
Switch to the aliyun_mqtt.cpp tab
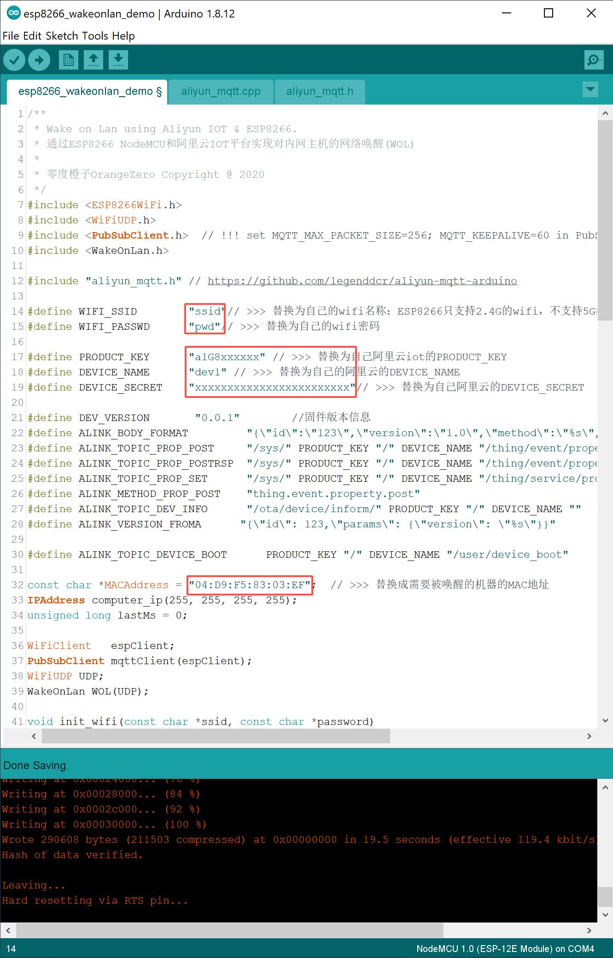[221, 92]
